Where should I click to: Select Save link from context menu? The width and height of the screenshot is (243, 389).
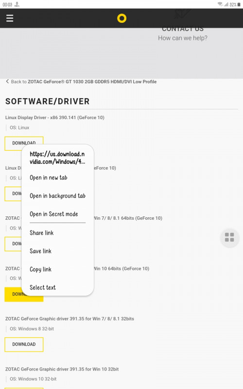tap(41, 251)
